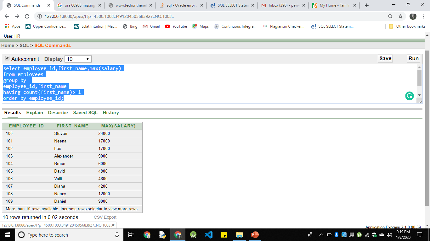This screenshot has height=241, width=430.
Task: Click inside the SQL command editor
Action: [x=210, y=84]
